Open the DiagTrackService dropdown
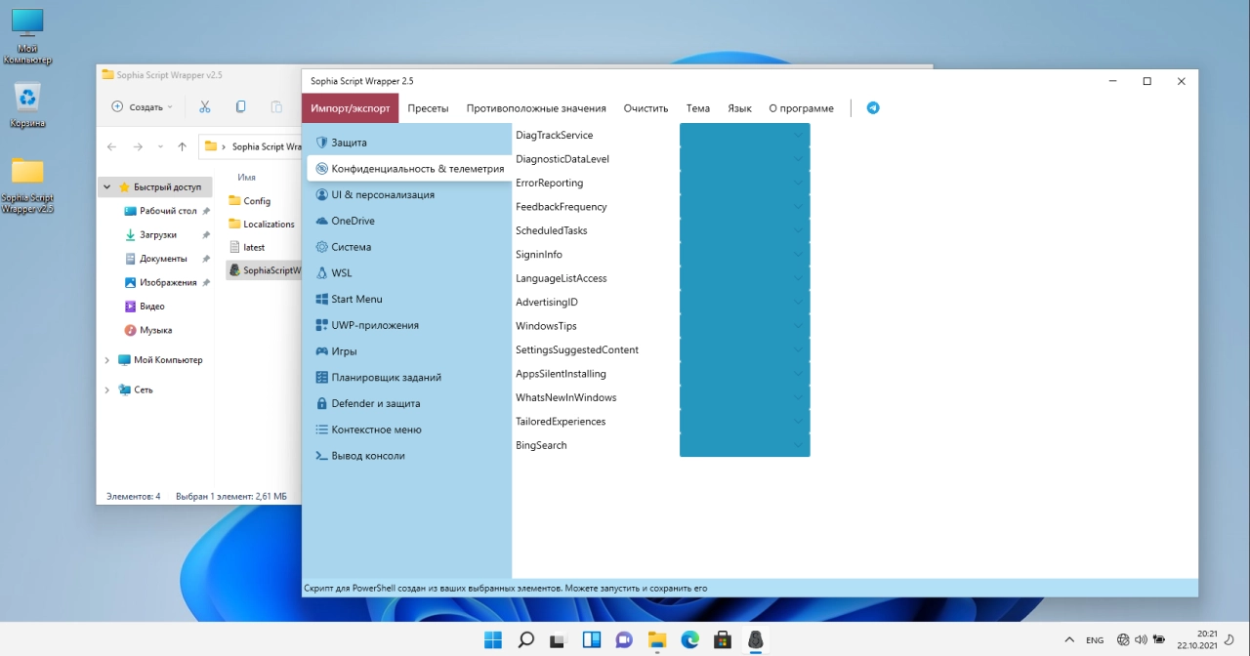 click(745, 135)
